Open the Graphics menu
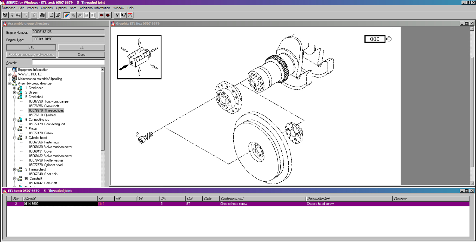 (x=47, y=8)
